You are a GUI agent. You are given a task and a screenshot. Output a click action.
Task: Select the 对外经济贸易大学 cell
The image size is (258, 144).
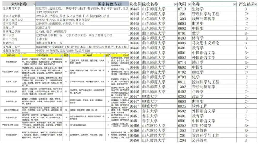click(x=11, y=110)
